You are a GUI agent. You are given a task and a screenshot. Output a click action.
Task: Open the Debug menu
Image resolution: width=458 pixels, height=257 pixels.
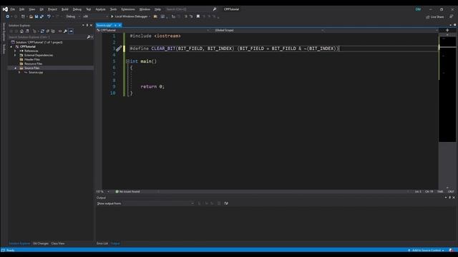pos(77,9)
